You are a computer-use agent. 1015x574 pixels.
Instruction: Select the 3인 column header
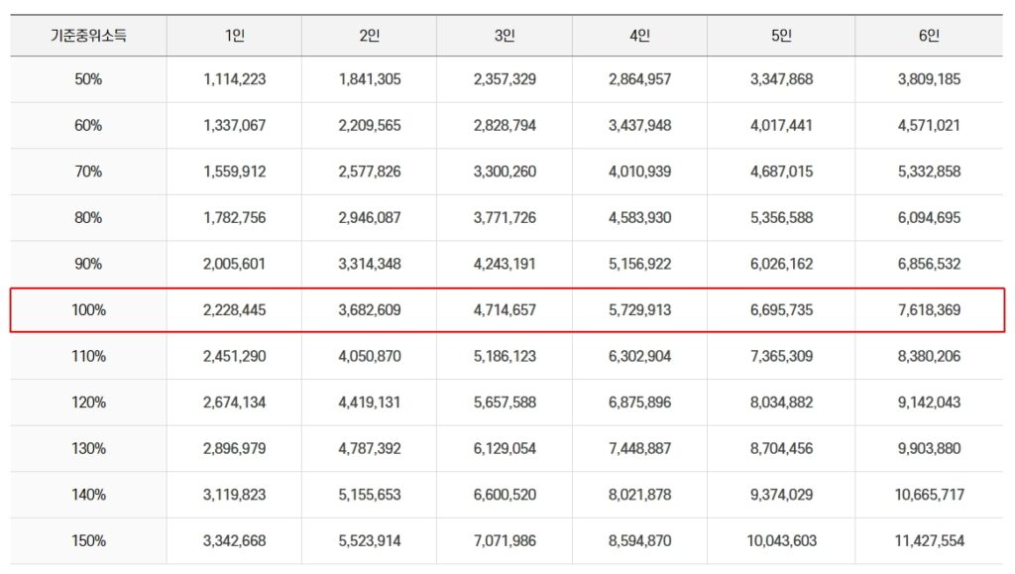[x=505, y=36]
